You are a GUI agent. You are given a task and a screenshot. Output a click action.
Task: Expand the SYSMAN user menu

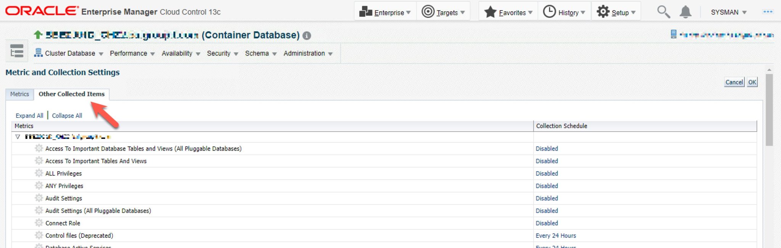point(728,12)
